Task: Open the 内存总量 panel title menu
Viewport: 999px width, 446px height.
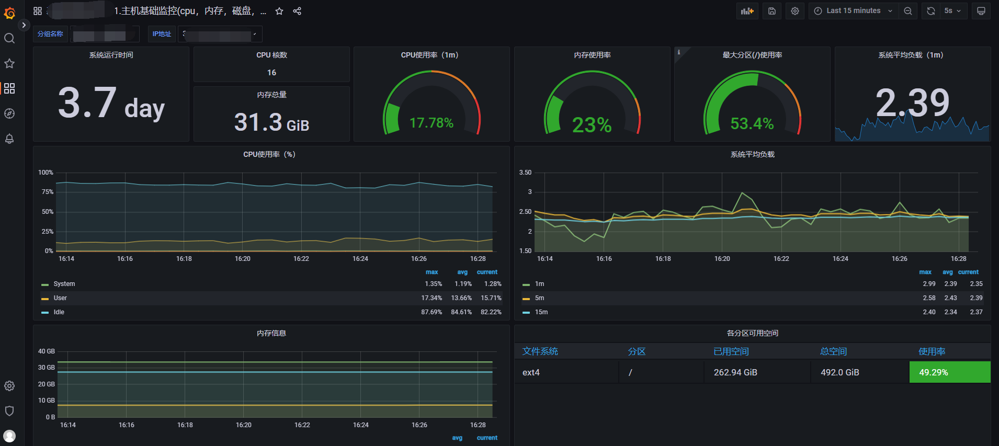Action: pyautogui.click(x=271, y=95)
